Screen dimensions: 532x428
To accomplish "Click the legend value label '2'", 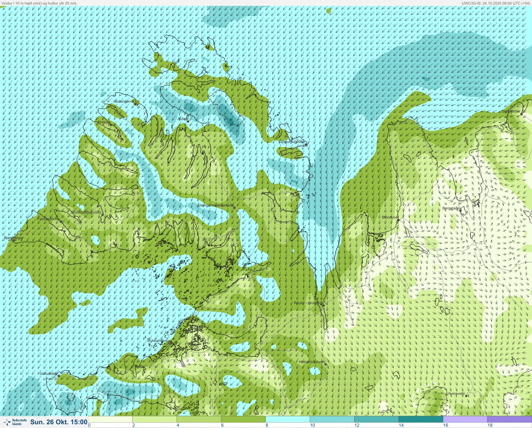I will pyautogui.click(x=133, y=426).
